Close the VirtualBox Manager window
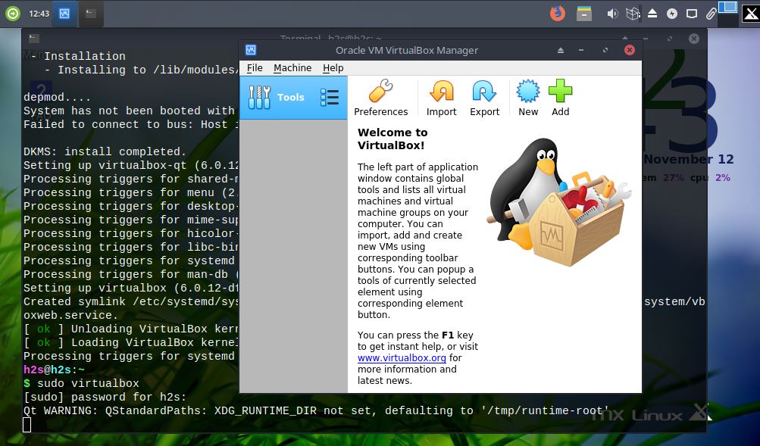The height and width of the screenshot is (446, 760). pos(629,50)
